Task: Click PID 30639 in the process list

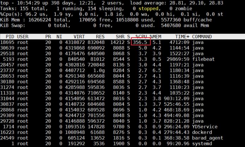Action: 7,48
